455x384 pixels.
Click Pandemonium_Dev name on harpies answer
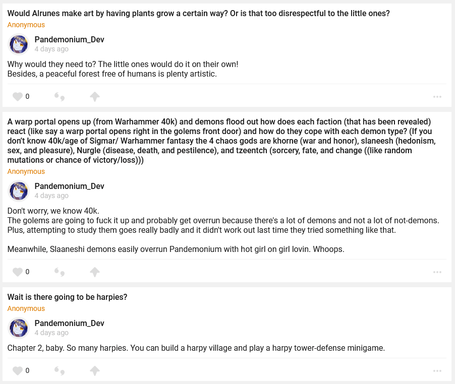click(69, 323)
